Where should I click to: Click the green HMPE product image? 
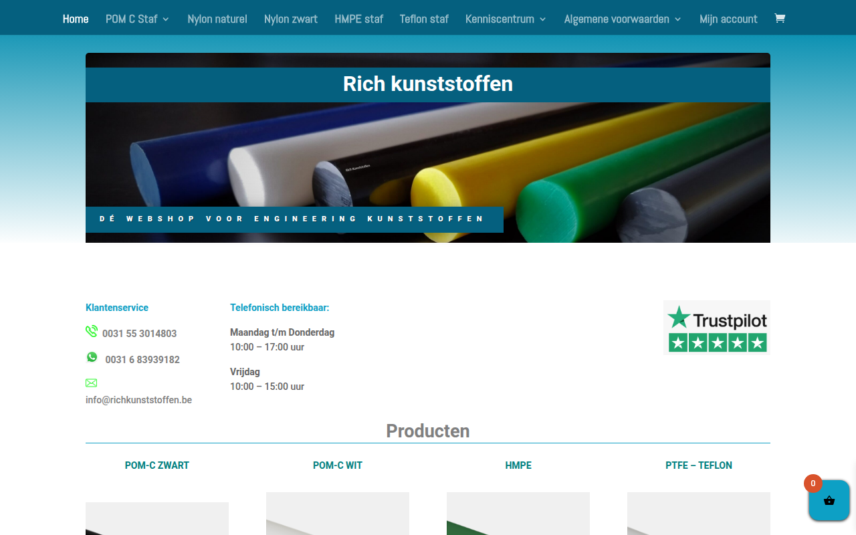pos(518,514)
